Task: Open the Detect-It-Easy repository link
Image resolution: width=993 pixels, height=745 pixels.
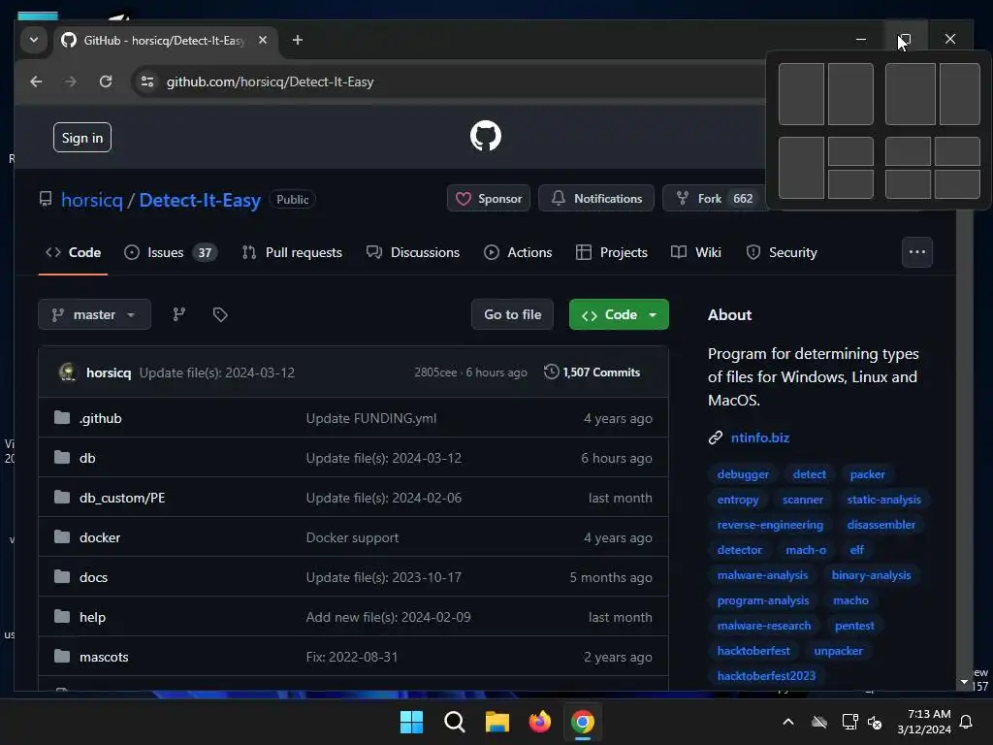Action: (200, 200)
